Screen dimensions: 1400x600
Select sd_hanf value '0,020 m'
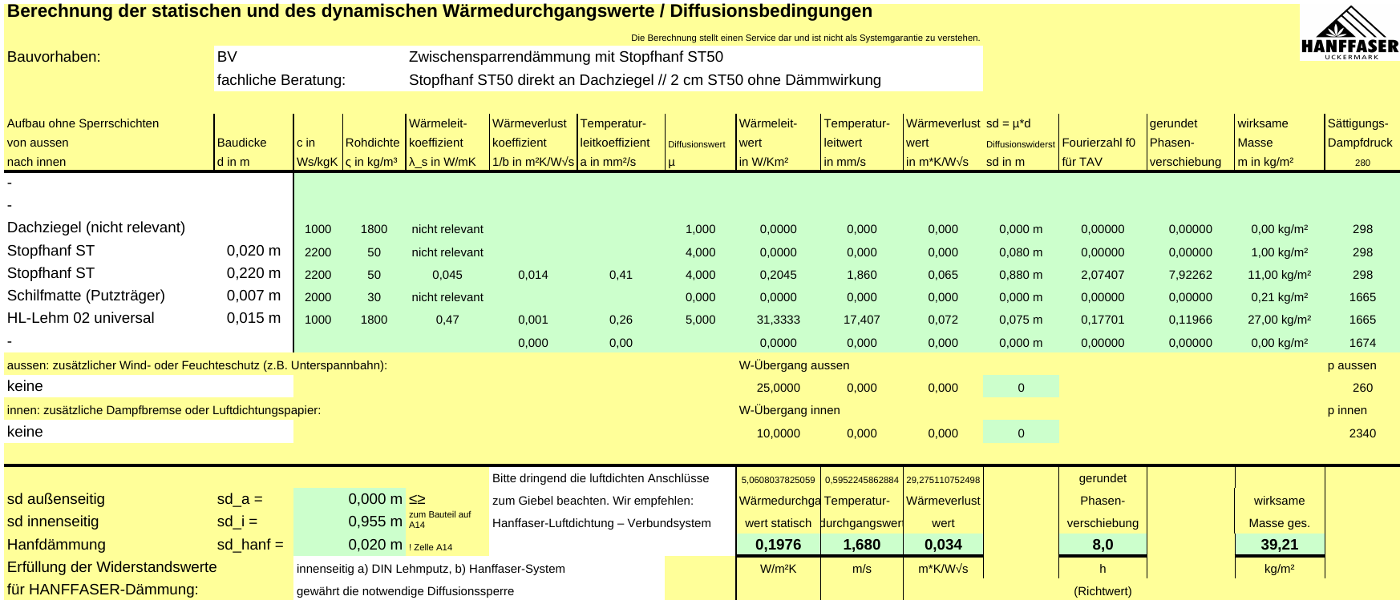click(x=375, y=545)
